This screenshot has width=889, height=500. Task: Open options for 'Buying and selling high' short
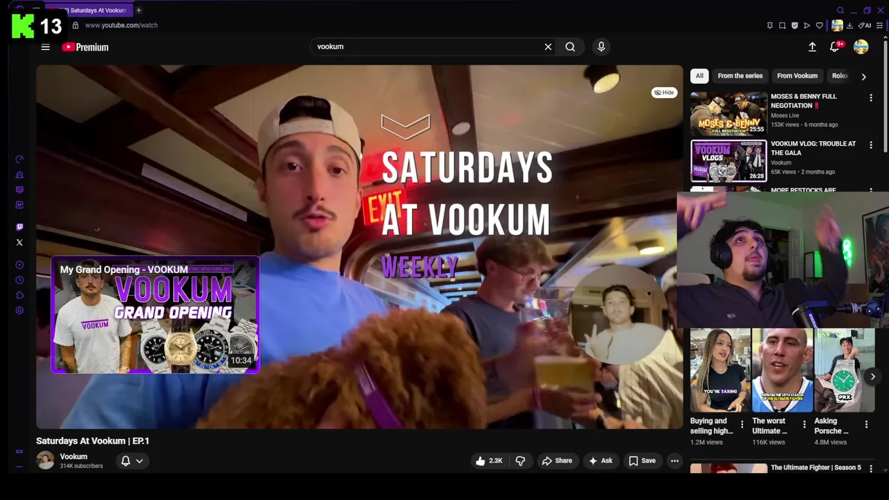pos(742,424)
